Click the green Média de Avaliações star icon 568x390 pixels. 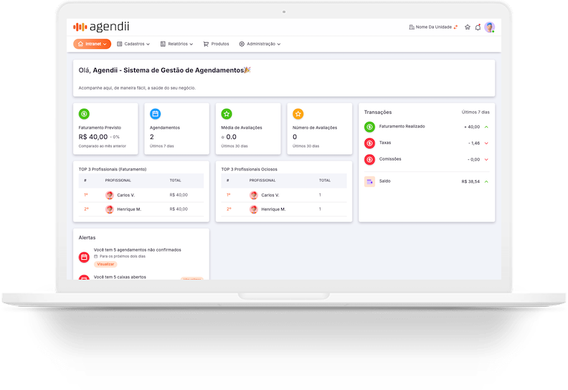(x=227, y=114)
